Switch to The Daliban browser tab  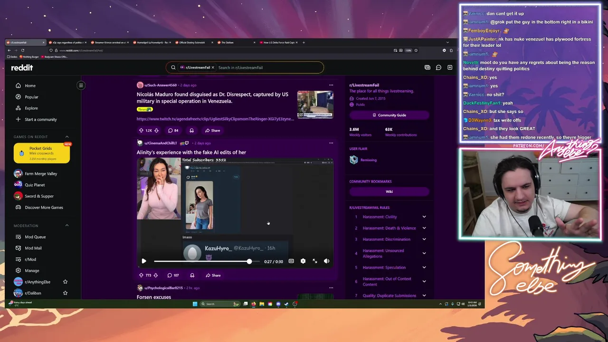click(x=236, y=43)
